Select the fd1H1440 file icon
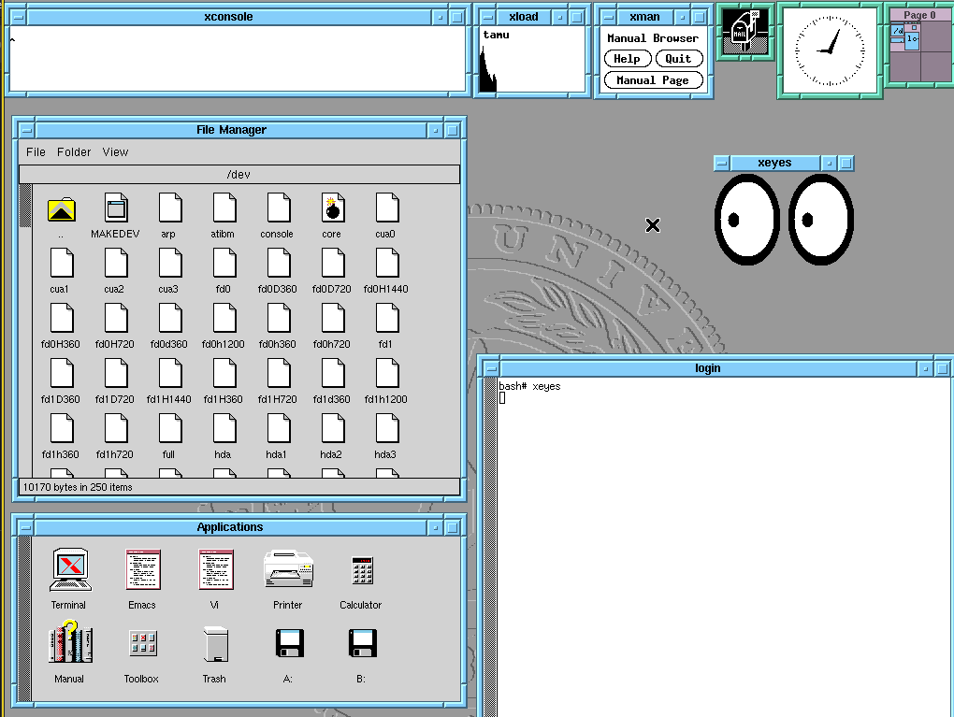Screen dimensions: 954x717 point(170,373)
